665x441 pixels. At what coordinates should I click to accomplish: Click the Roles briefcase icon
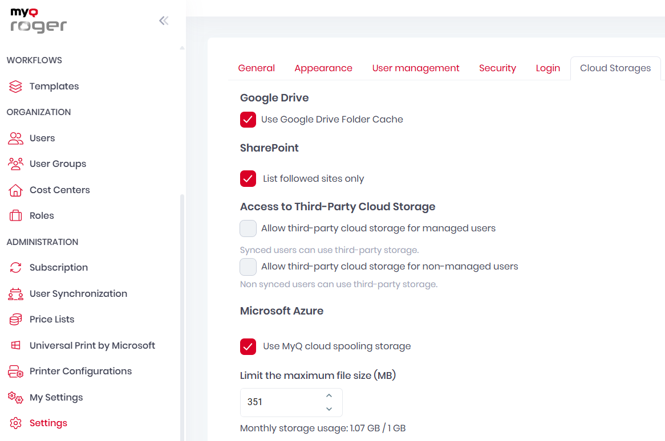tap(16, 215)
